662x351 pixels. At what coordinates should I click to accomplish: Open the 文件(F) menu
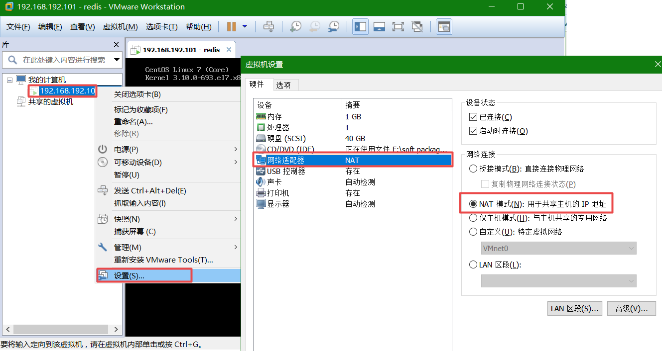pos(18,27)
